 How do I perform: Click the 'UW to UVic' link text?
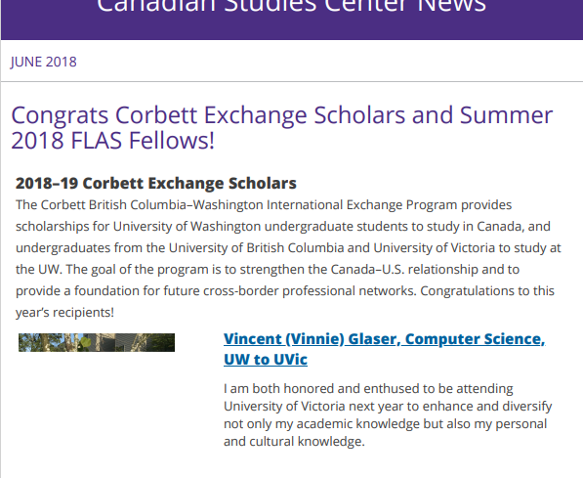pos(266,360)
